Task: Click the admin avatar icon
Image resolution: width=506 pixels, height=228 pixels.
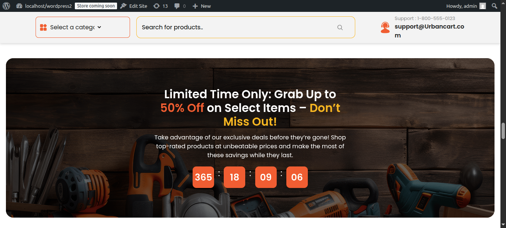Action: 482,6
